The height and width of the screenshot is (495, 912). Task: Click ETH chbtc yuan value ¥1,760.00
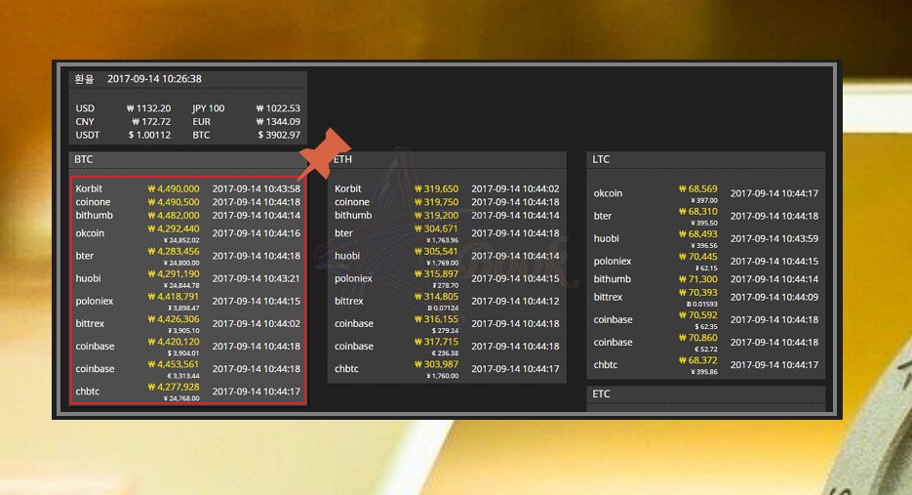(442, 376)
